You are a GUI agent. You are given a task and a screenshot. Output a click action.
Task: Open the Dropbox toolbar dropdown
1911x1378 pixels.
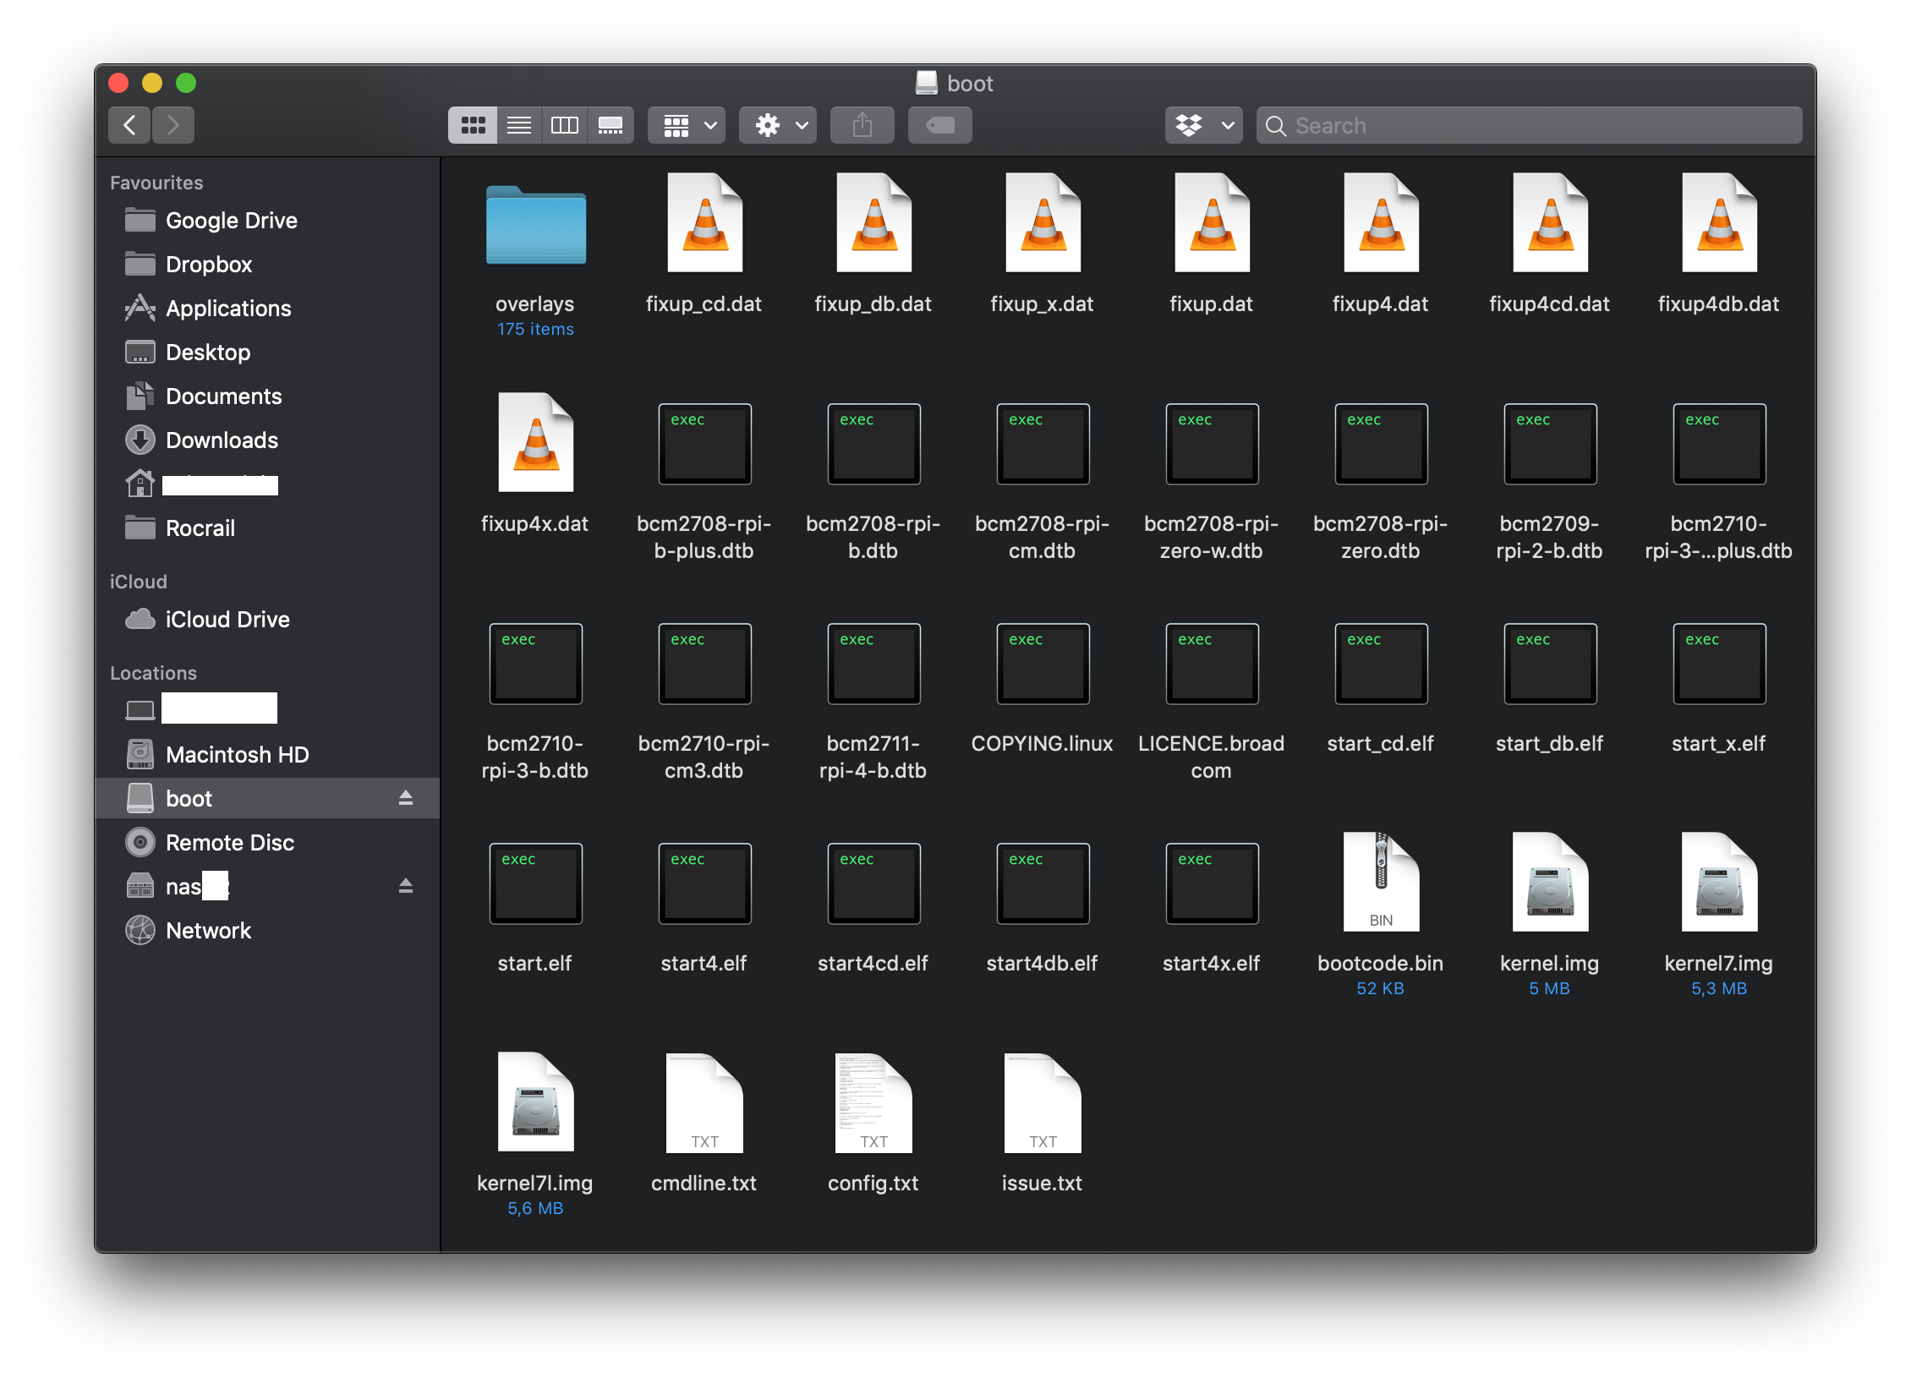point(1203,125)
